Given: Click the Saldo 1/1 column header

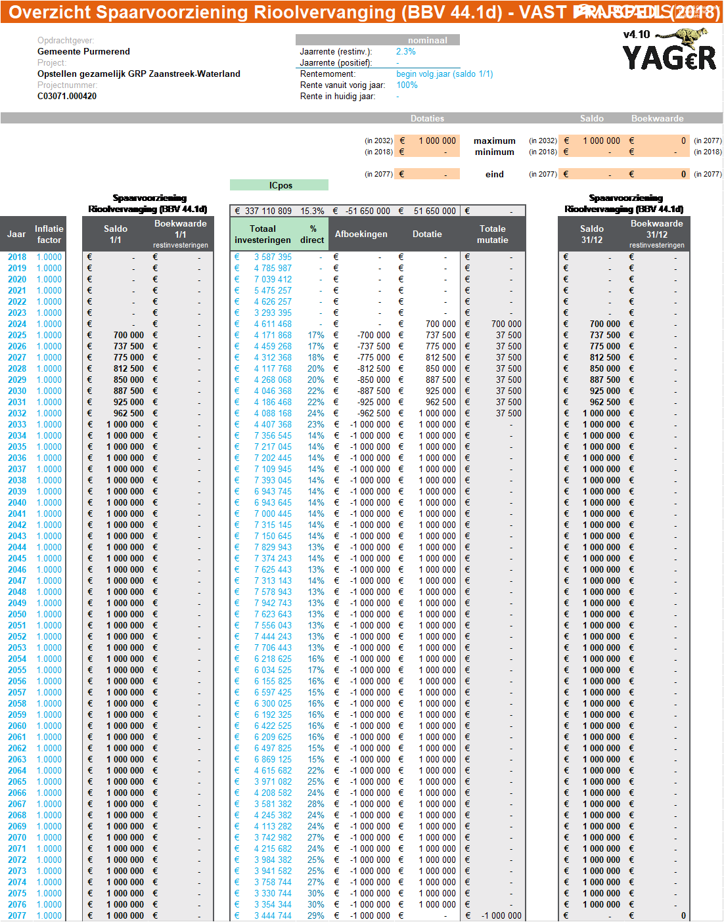Looking at the screenshot, I should point(116,234).
